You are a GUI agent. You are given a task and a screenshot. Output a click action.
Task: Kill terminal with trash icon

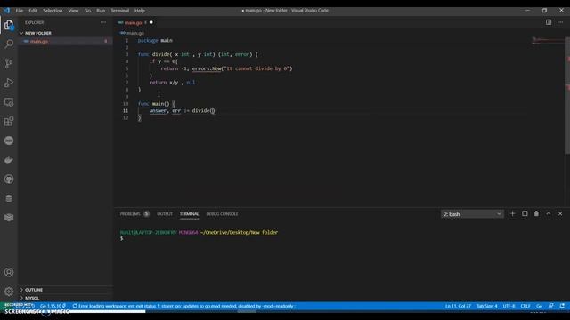[536, 214]
